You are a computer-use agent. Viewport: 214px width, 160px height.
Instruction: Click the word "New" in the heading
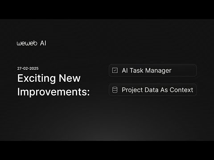(70, 78)
